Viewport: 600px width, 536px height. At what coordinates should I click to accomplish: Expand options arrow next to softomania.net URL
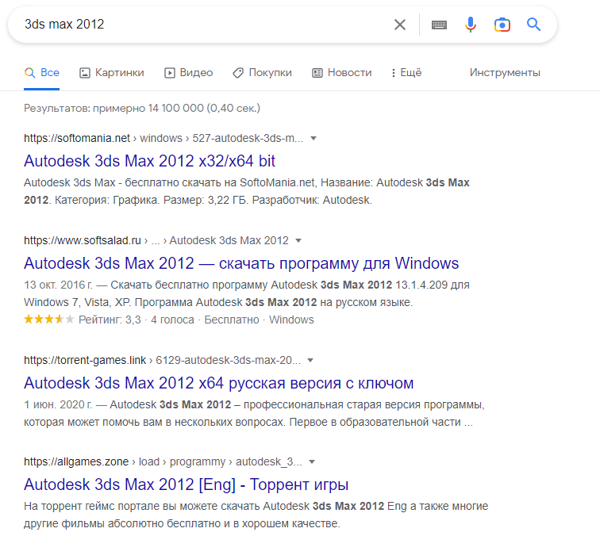coord(313,138)
